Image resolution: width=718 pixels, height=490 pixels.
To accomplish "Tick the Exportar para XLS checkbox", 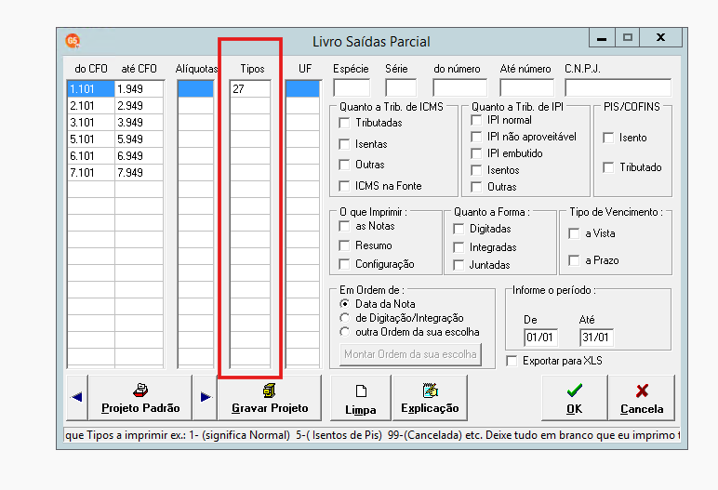I will (x=512, y=361).
